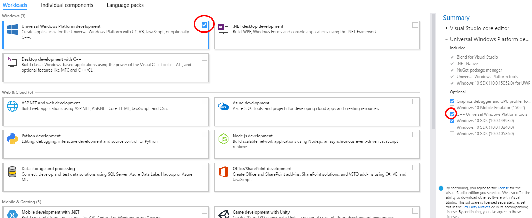Switch to the Individual components tab

coord(67,5)
